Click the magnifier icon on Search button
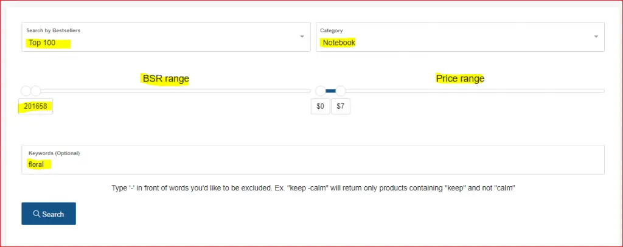The width and height of the screenshot is (623, 247). 37,214
